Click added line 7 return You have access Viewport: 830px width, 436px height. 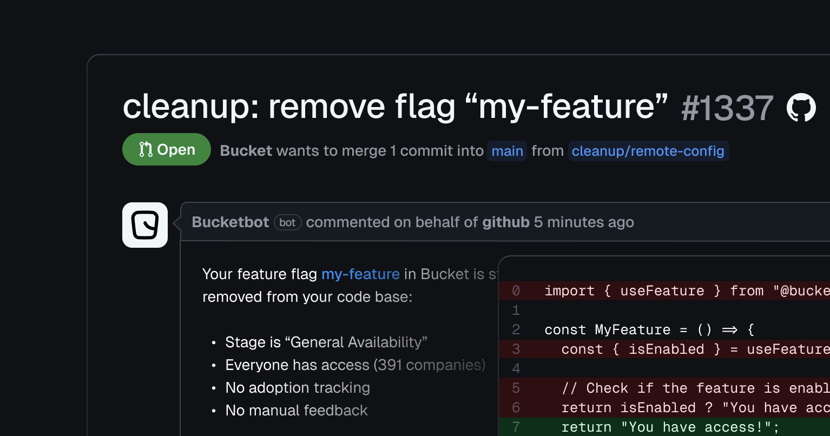tap(664, 427)
